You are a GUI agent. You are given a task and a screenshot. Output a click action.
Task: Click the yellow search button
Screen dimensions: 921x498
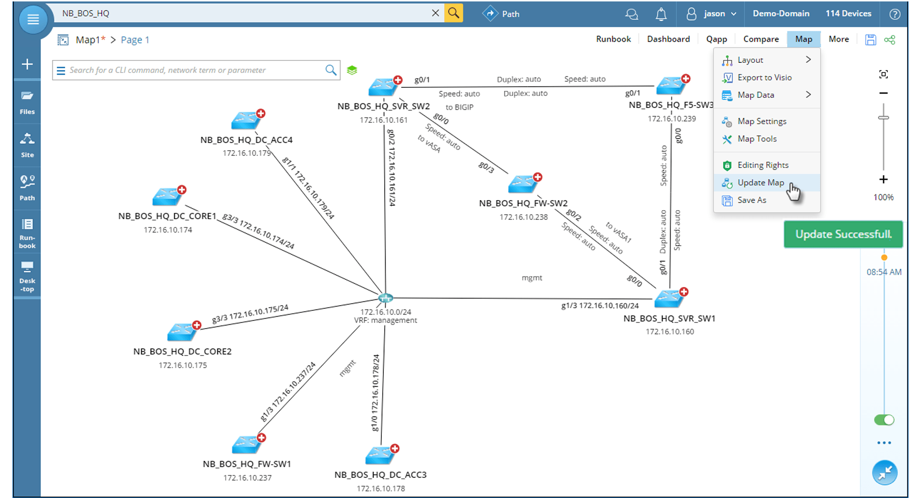453,13
